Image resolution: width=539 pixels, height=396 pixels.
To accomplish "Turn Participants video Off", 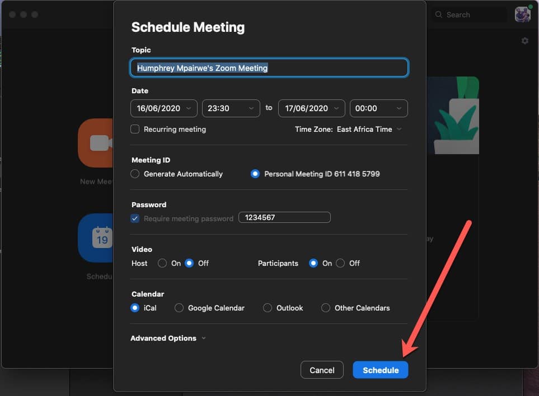I will coord(340,263).
